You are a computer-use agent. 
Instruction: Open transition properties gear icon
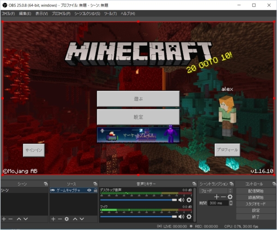point(230,197)
